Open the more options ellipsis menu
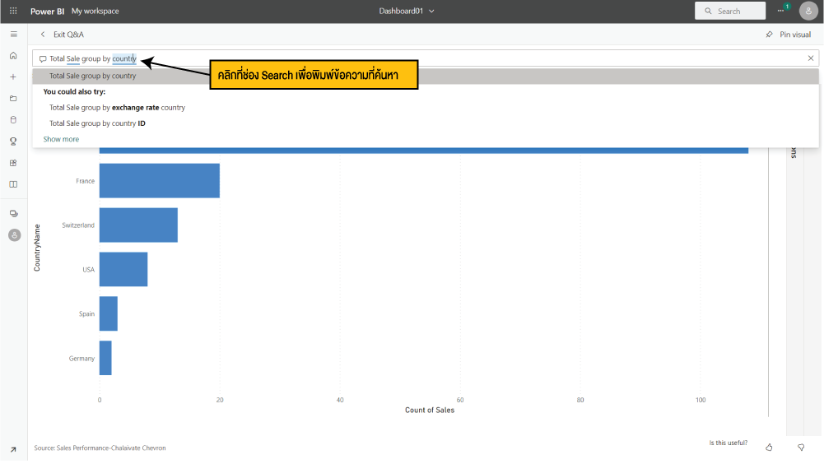 (x=780, y=11)
